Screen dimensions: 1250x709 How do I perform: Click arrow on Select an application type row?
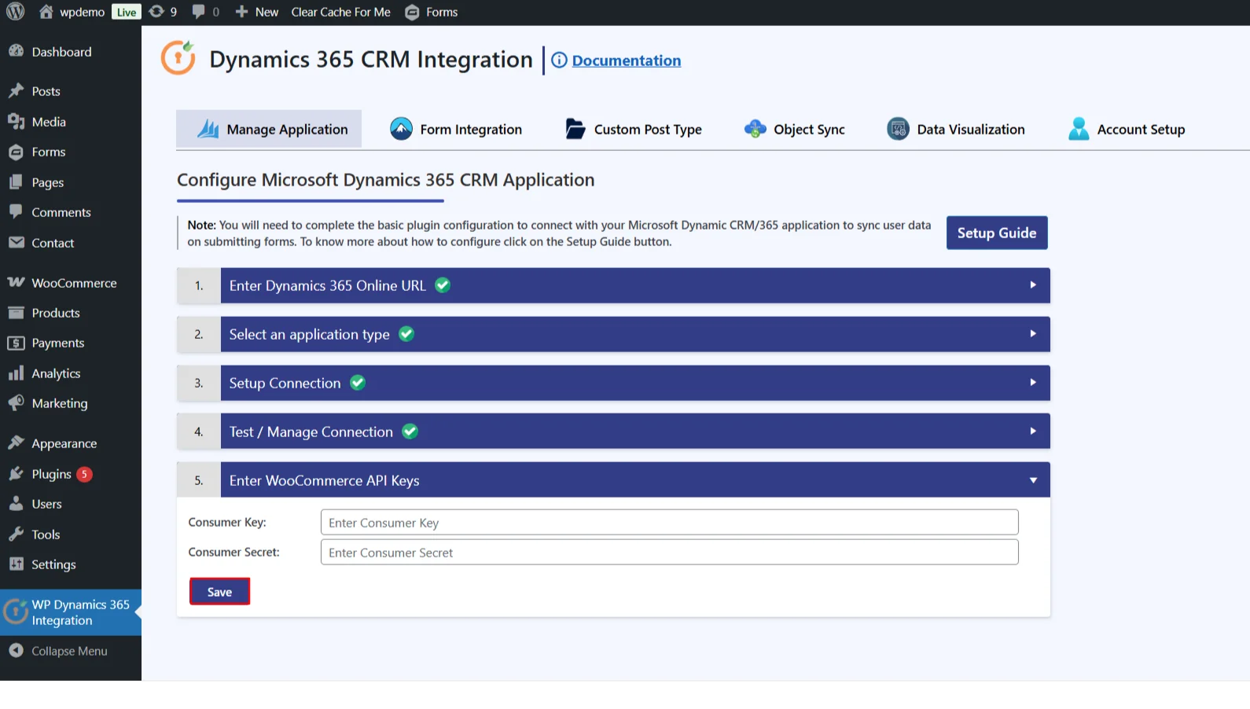click(x=1033, y=334)
